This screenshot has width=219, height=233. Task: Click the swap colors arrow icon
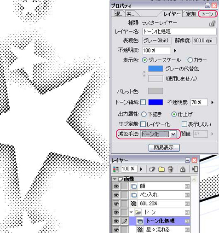[144, 74]
